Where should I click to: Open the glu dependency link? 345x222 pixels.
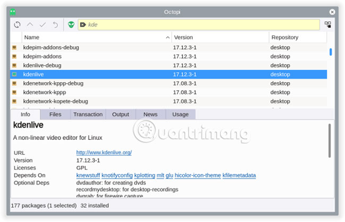click(x=169, y=175)
